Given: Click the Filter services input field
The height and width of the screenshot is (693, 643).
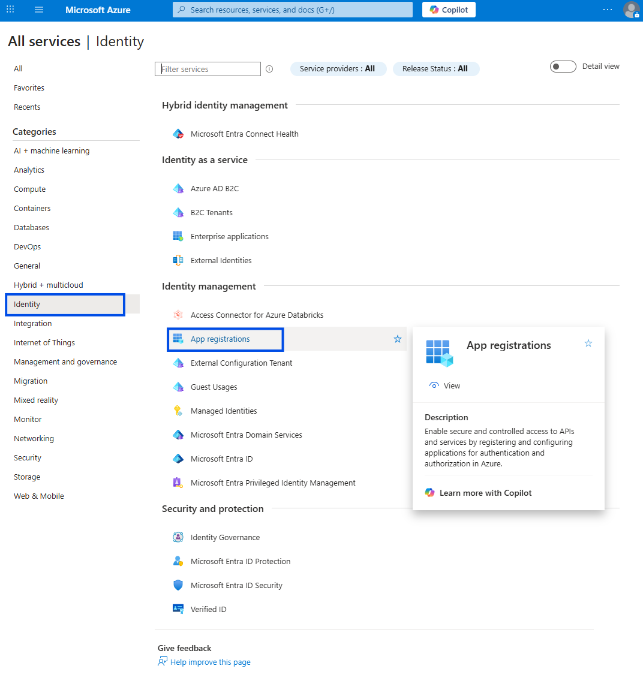Looking at the screenshot, I should pyautogui.click(x=208, y=69).
